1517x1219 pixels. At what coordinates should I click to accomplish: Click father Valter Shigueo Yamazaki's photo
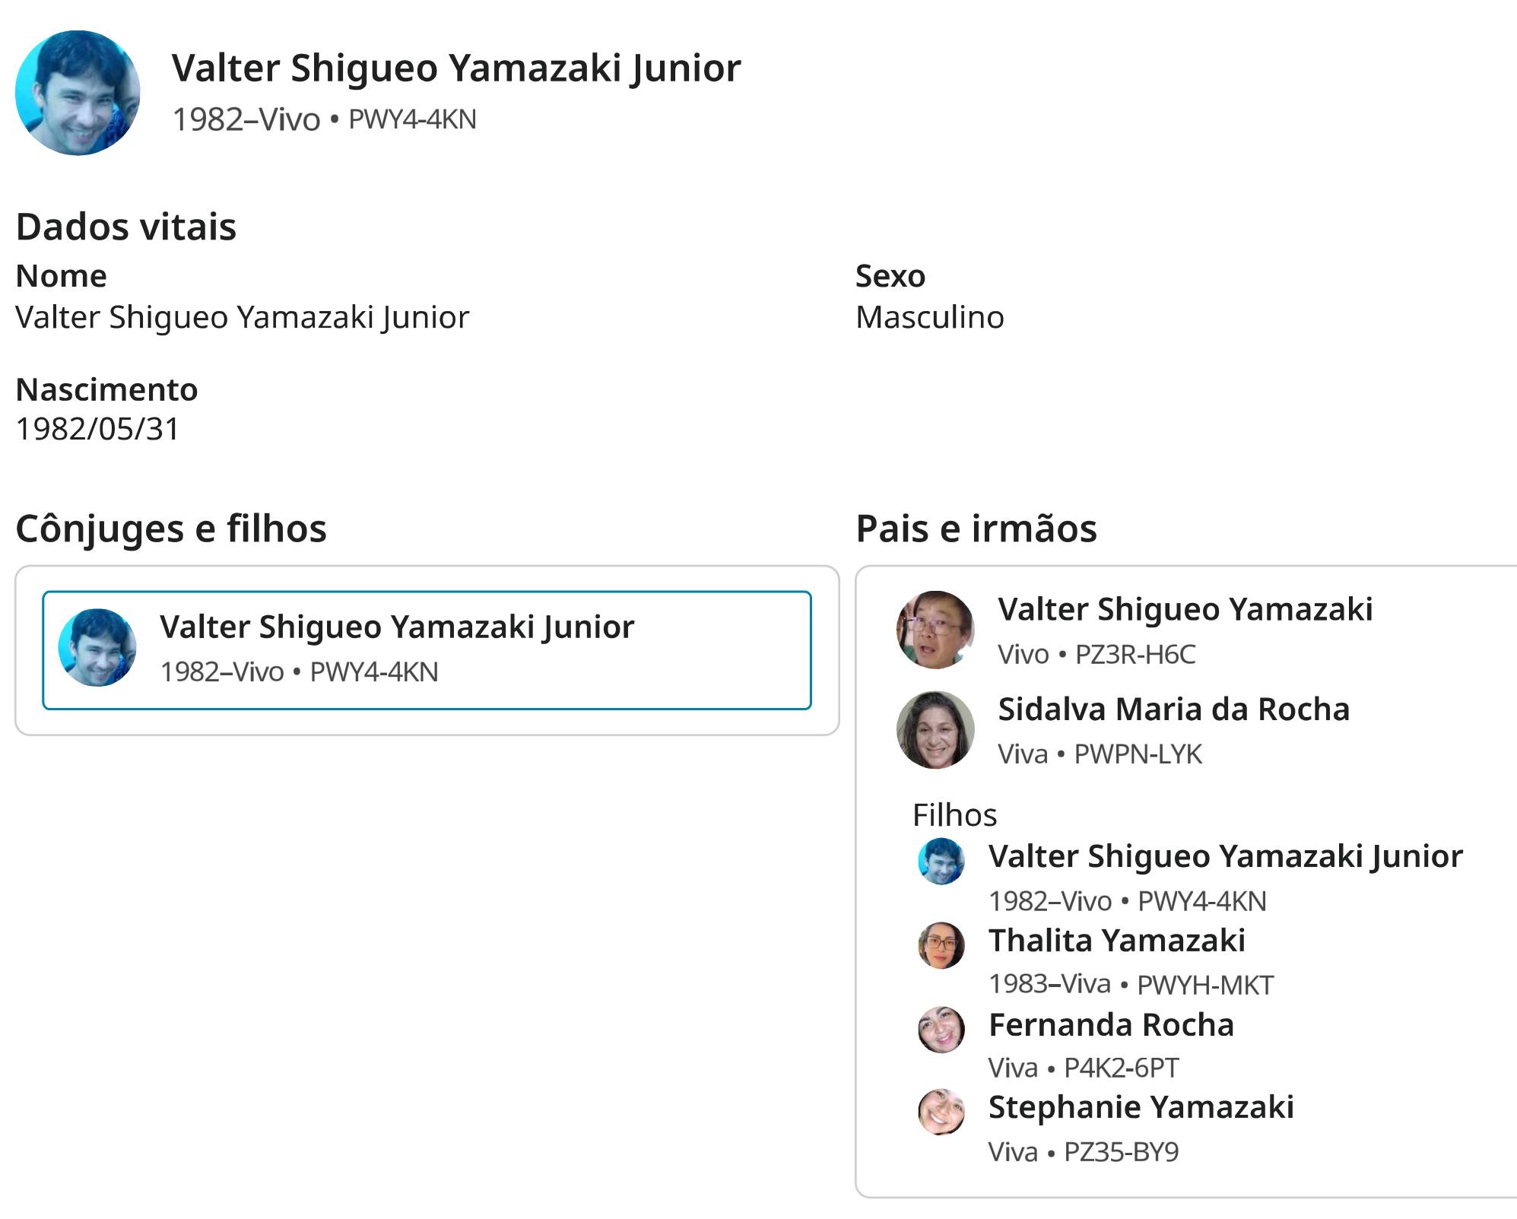(935, 630)
